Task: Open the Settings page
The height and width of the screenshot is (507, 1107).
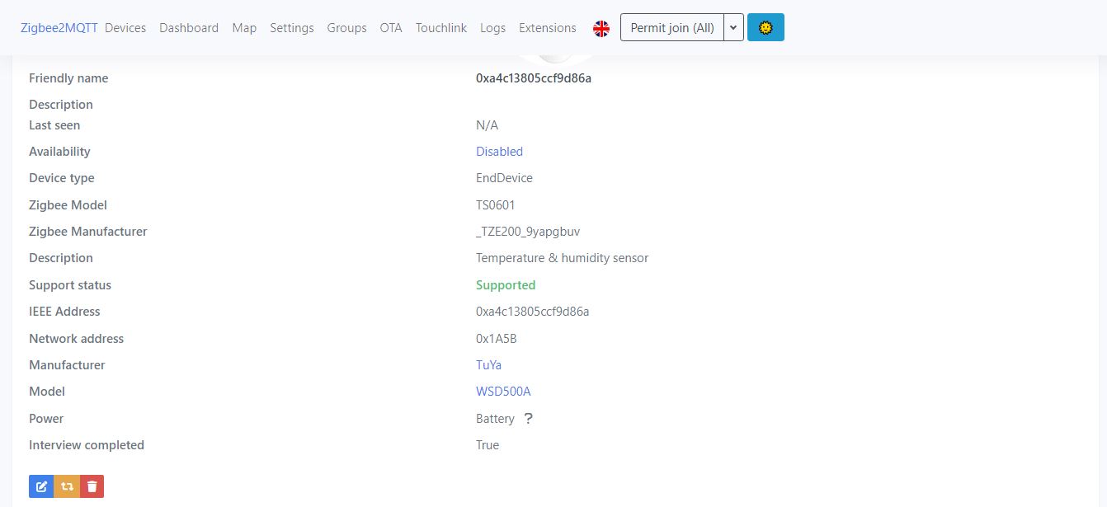Action: click(x=292, y=27)
